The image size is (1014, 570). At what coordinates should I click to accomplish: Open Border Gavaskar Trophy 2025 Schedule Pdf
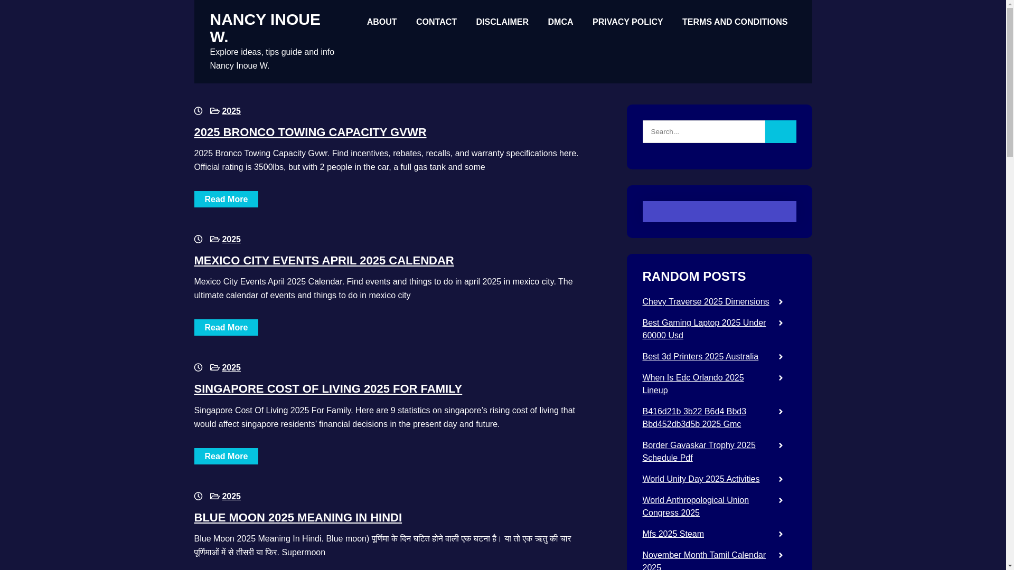(698, 452)
